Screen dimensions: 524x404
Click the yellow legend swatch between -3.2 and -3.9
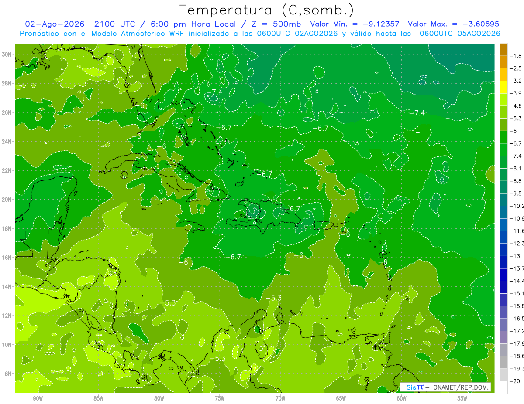(503, 87)
